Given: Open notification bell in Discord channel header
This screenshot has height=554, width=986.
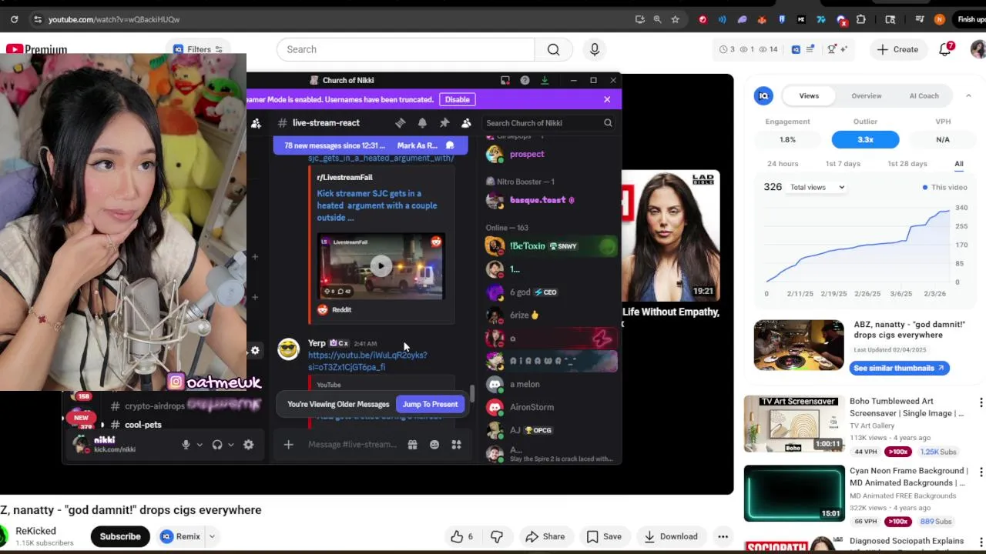Looking at the screenshot, I should (x=422, y=123).
